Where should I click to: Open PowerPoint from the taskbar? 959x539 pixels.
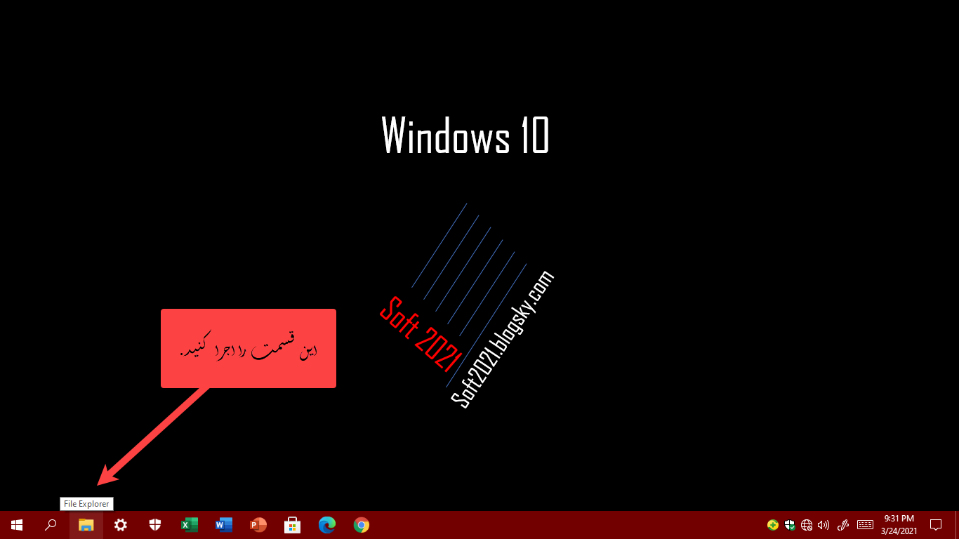point(258,525)
